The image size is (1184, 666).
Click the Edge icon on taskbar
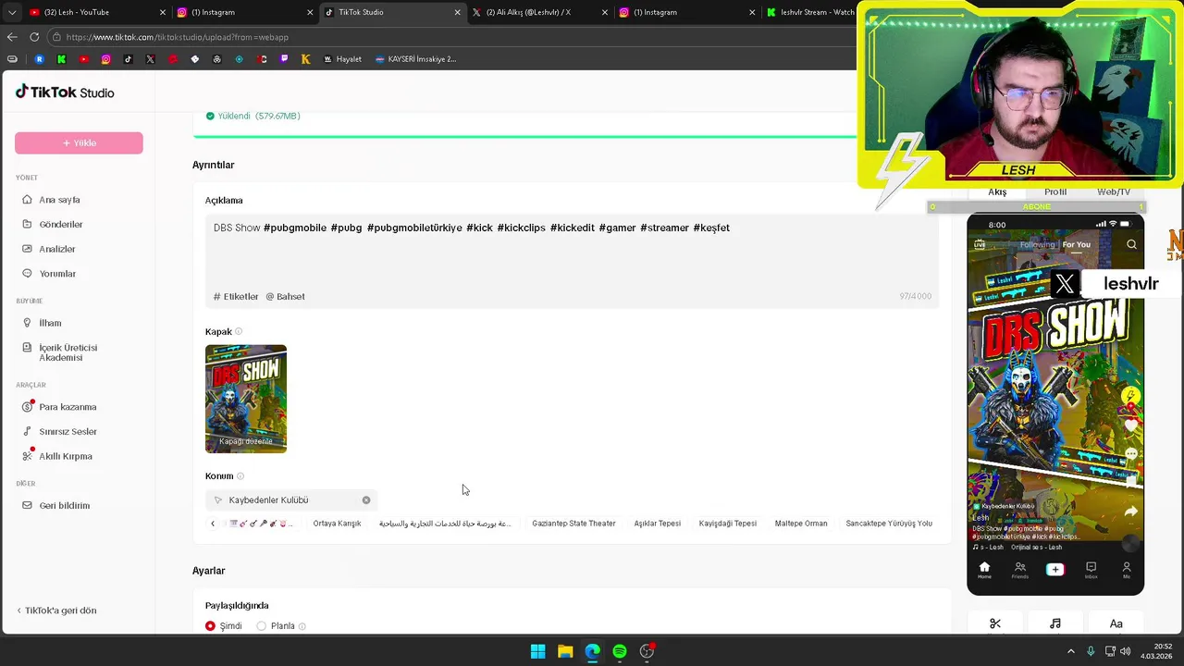[x=592, y=651]
